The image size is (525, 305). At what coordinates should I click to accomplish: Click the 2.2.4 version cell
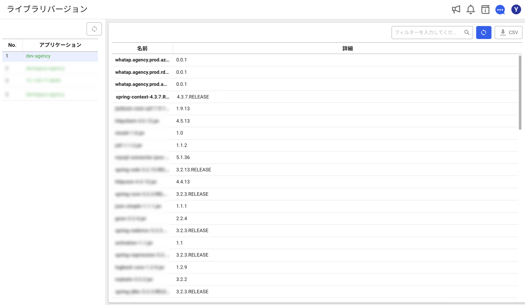(x=182, y=219)
